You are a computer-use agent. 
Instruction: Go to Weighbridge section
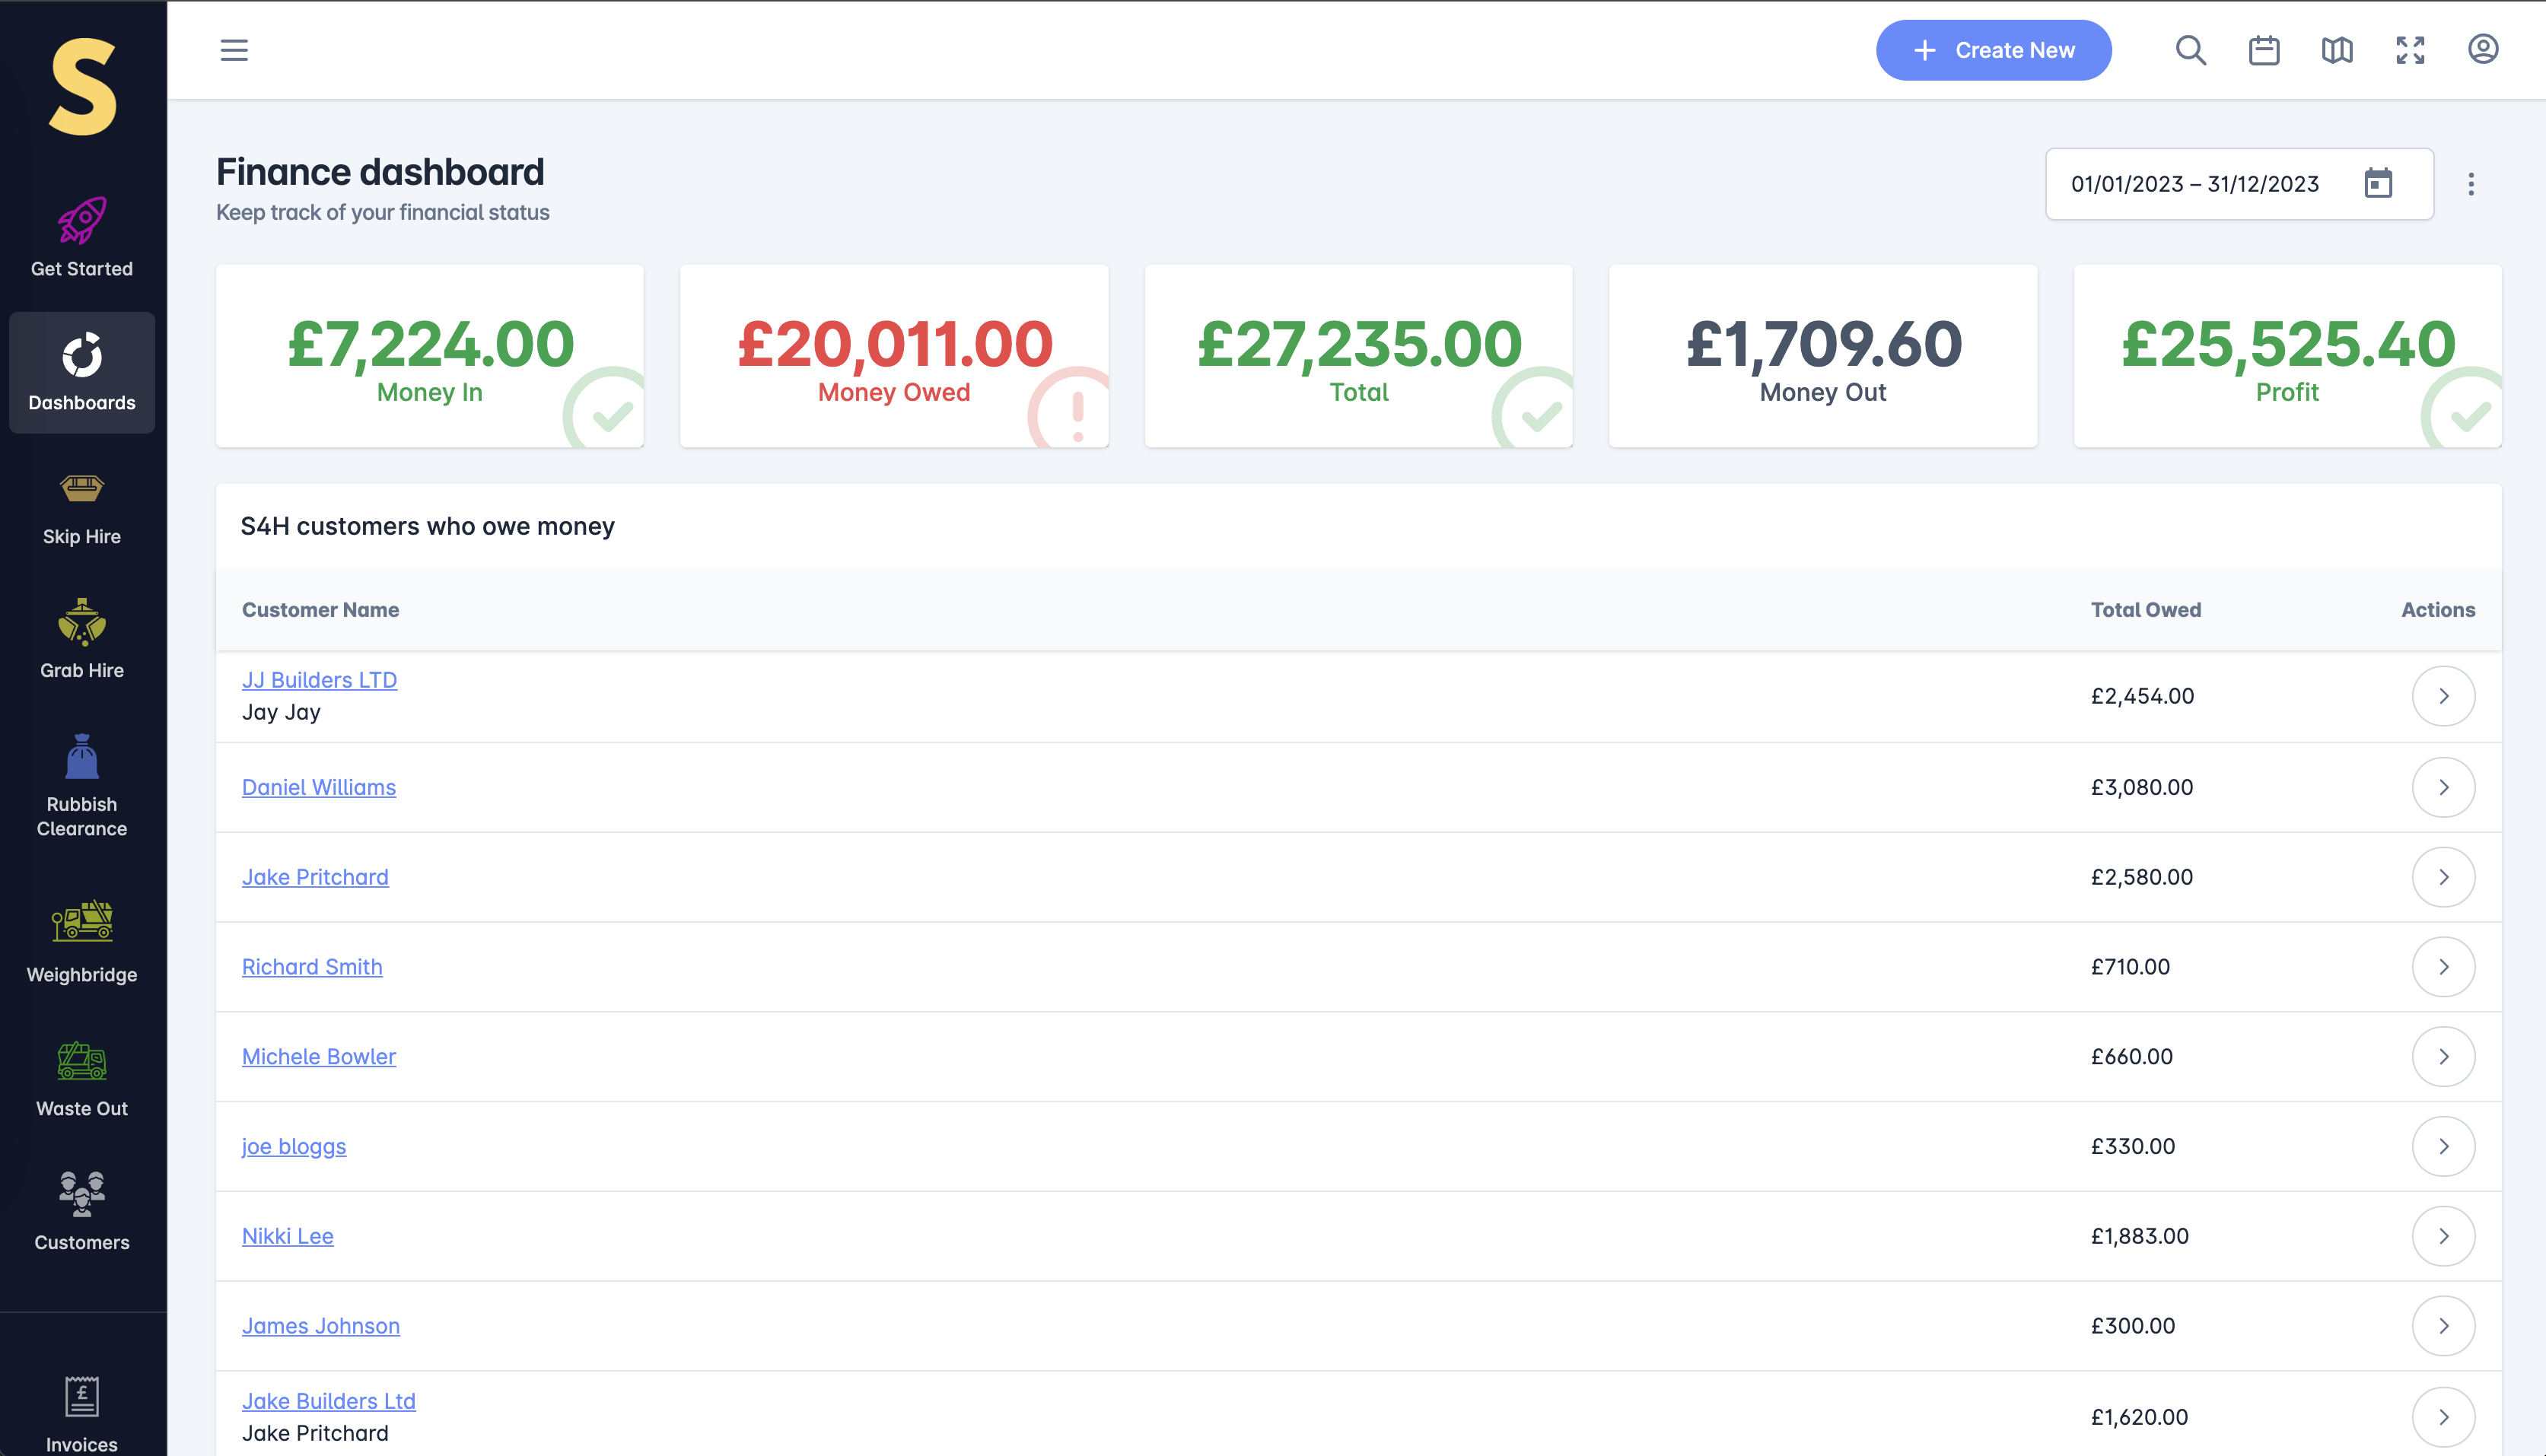point(82,942)
